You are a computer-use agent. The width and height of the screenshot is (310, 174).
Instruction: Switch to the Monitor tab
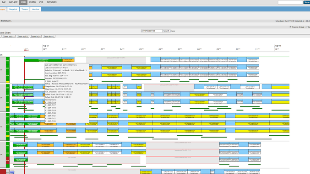[36, 9]
